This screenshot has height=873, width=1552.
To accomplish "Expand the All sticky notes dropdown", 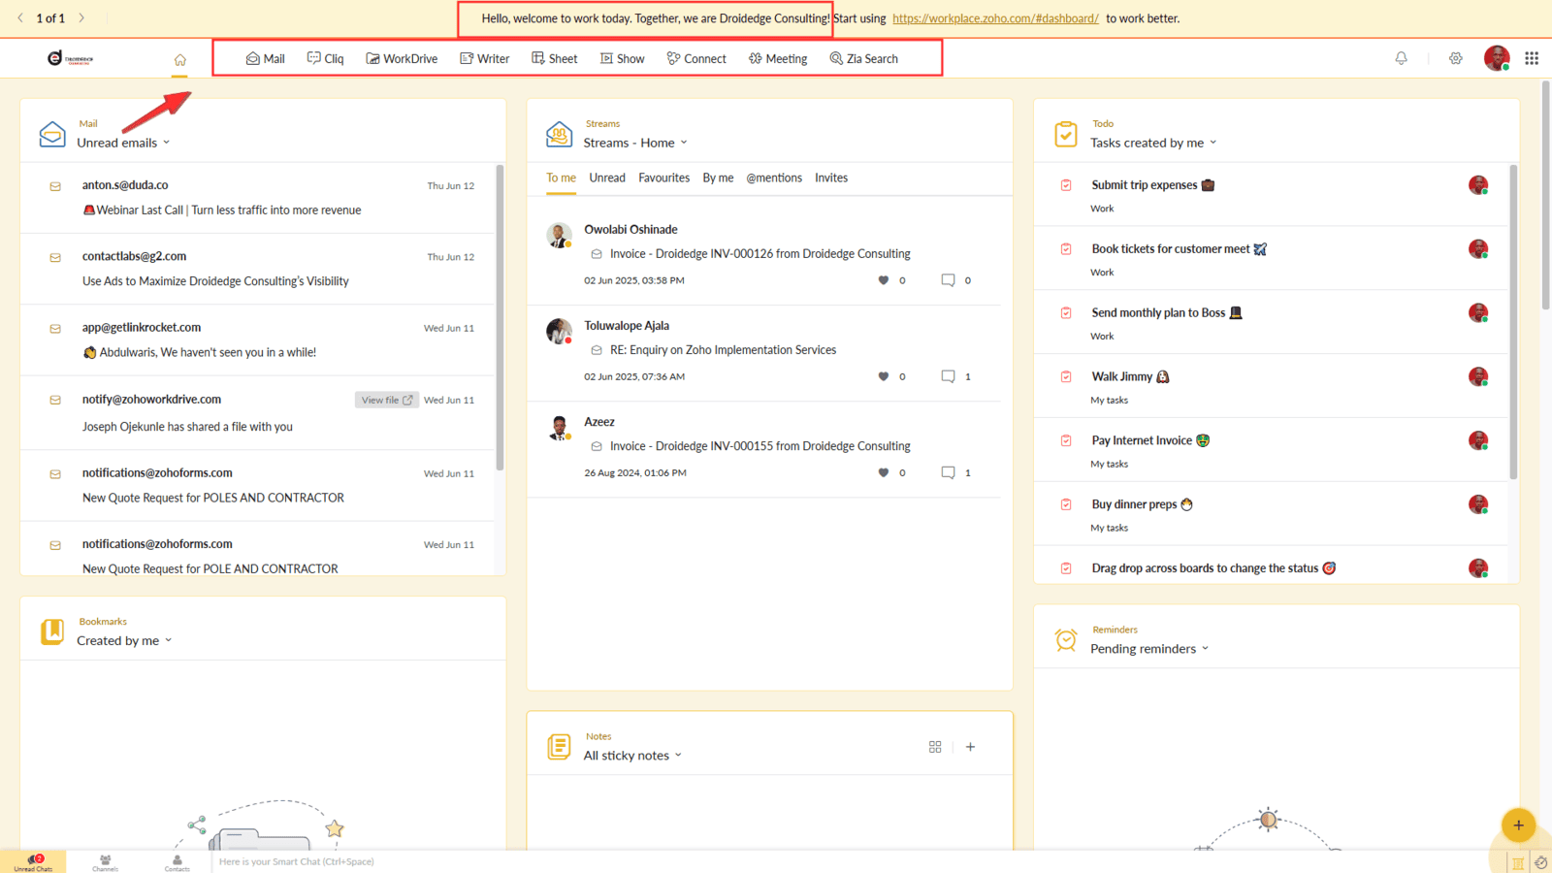I will pyautogui.click(x=632, y=755).
